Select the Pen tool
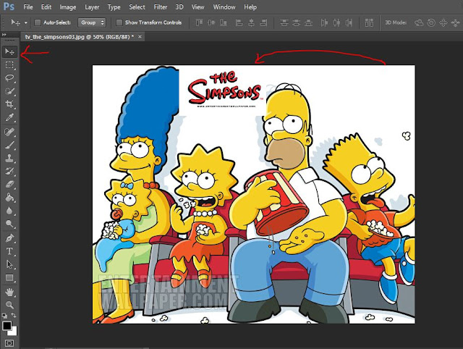 (9, 238)
